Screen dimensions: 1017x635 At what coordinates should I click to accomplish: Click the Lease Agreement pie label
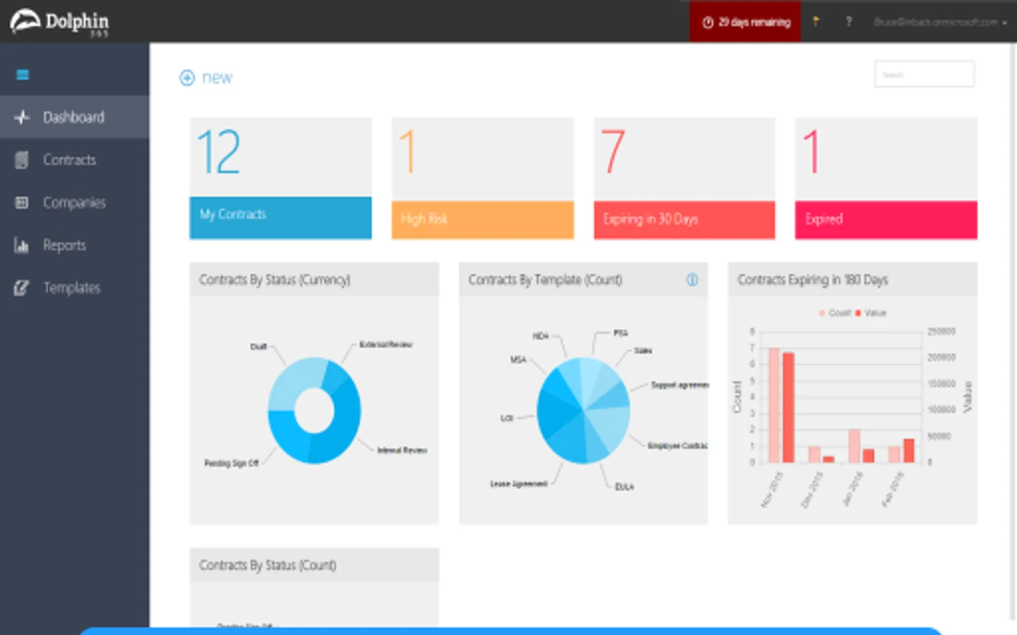519,484
